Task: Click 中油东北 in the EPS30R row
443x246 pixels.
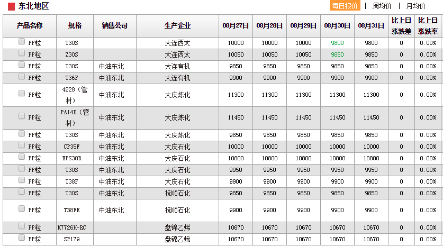Action: (x=112, y=159)
